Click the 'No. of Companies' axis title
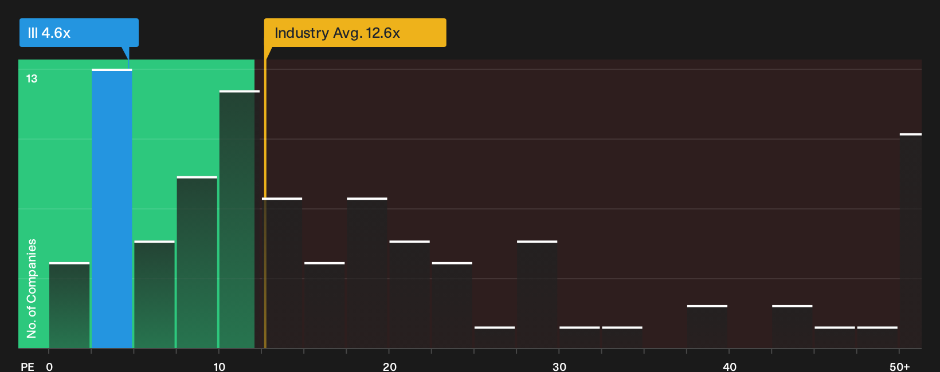The height and width of the screenshot is (372, 940). click(x=32, y=288)
